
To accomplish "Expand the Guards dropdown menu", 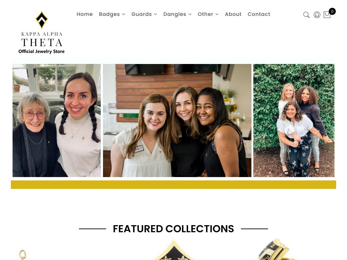I will 144,14.
